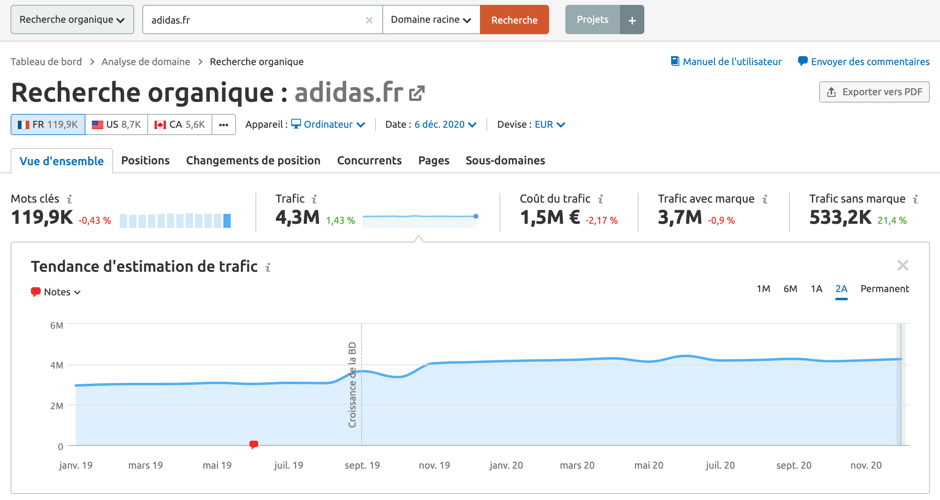Open Recherche organique dropdown
This screenshot has width=940, height=500.
pyautogui.click(x=72, y=20)
